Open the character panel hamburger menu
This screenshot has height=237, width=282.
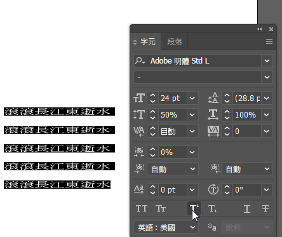click(x=269, y=42)
